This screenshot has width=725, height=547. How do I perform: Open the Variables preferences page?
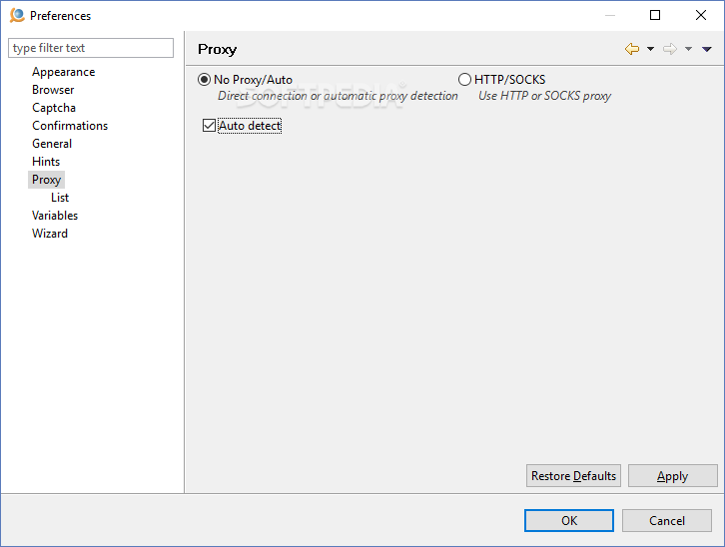[55, 216]
